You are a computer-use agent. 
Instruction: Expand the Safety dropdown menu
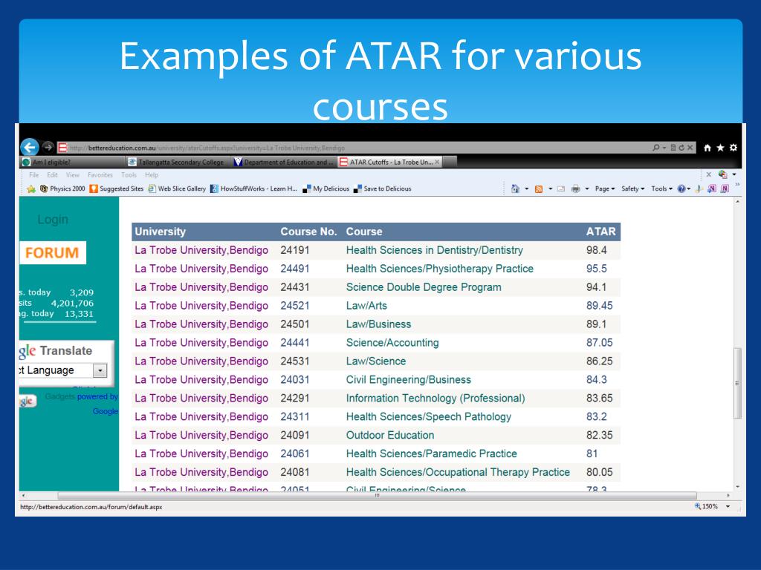633,189
